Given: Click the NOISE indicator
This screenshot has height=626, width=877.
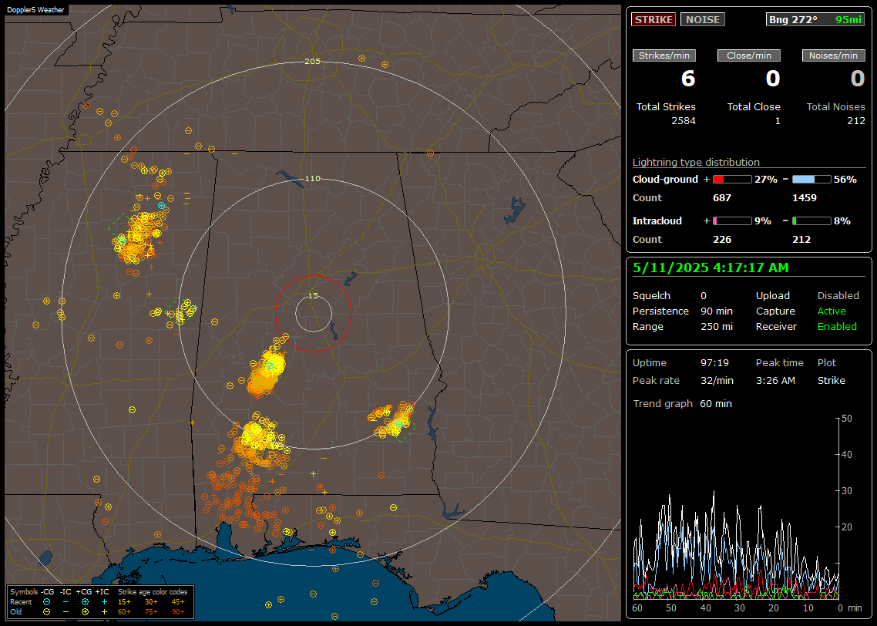Looking at the screenshot, I should tap(703, 19).
